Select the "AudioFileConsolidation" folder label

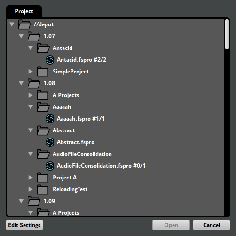(82, 154)
